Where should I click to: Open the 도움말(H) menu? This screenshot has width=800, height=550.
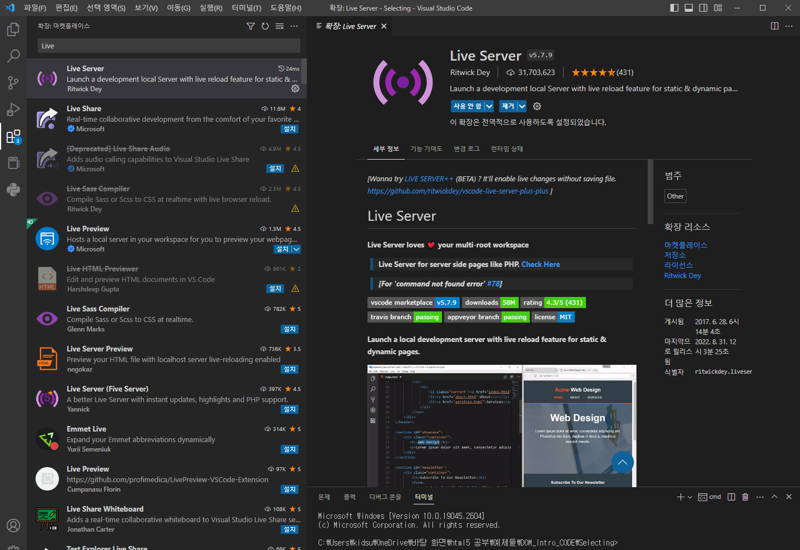(286, 8)
